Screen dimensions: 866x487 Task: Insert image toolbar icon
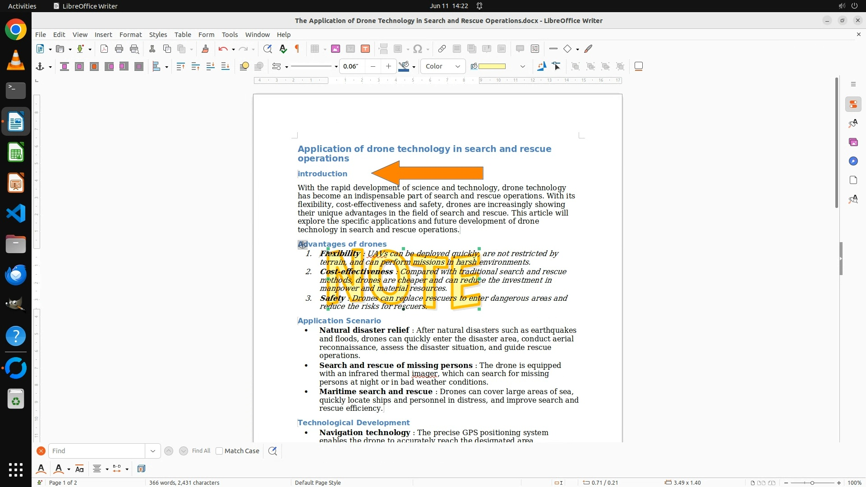pyautogui.click(x=335, y=49)
